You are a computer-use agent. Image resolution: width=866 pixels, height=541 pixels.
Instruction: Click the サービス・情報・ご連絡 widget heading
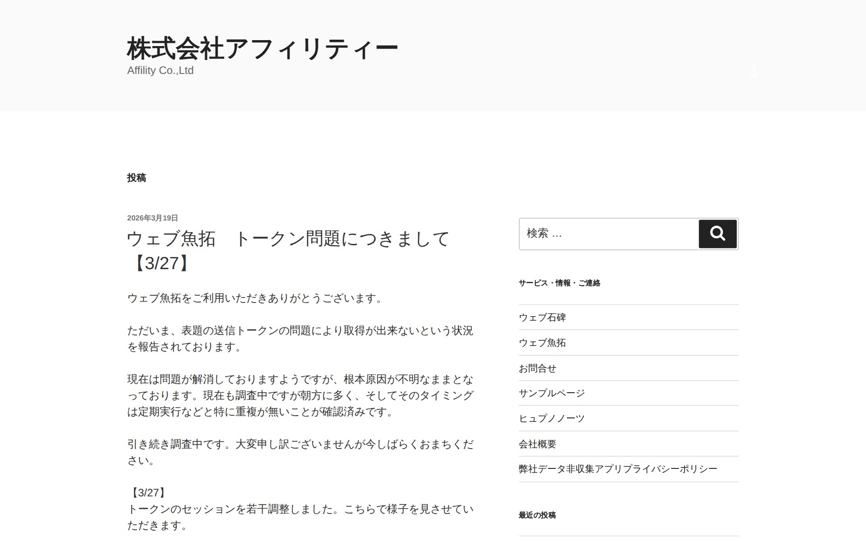pos(559,283)
